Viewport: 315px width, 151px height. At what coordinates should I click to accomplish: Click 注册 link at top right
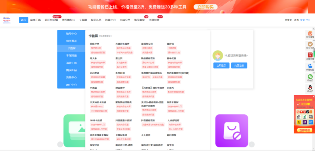point(308,20)
